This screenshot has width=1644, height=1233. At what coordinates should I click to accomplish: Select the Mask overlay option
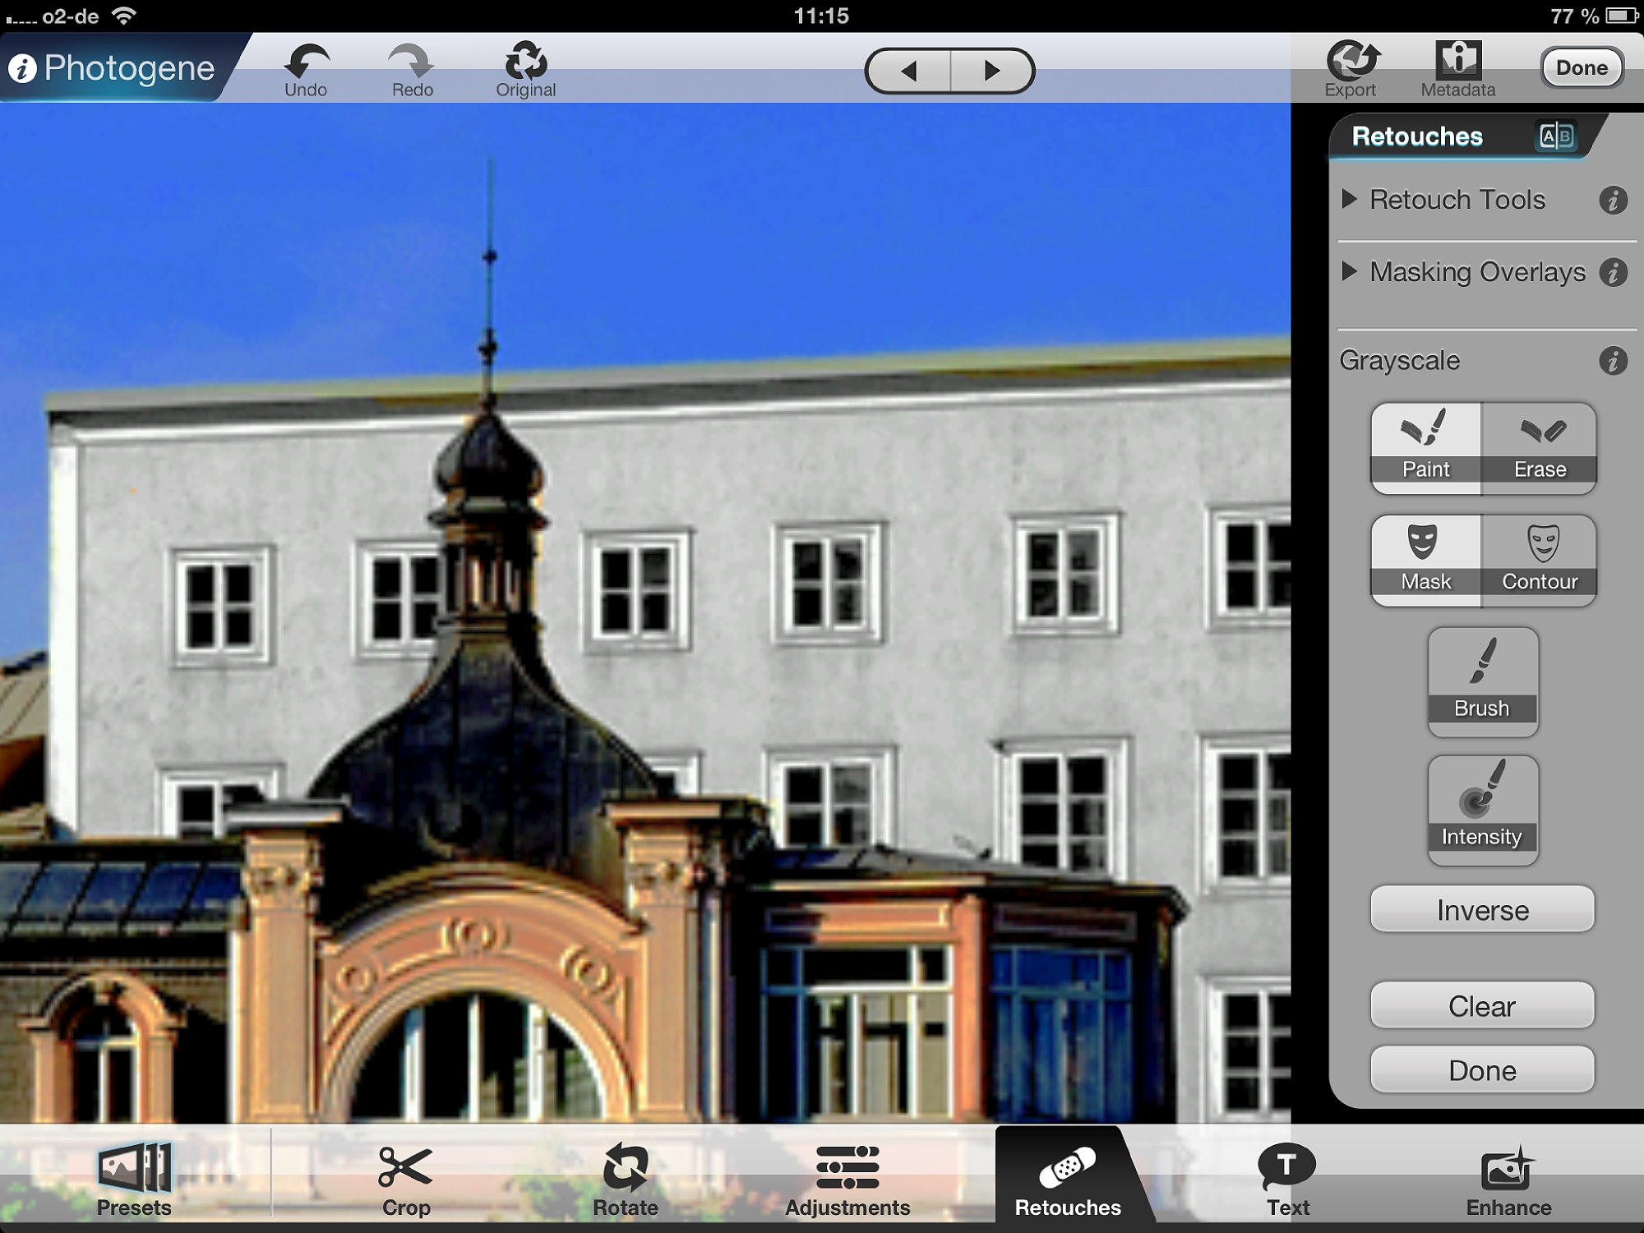point(1425,560)
